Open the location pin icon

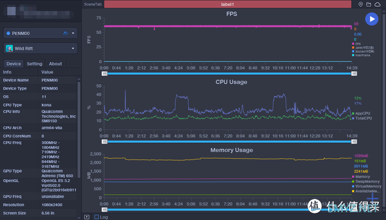click(361, 4)
